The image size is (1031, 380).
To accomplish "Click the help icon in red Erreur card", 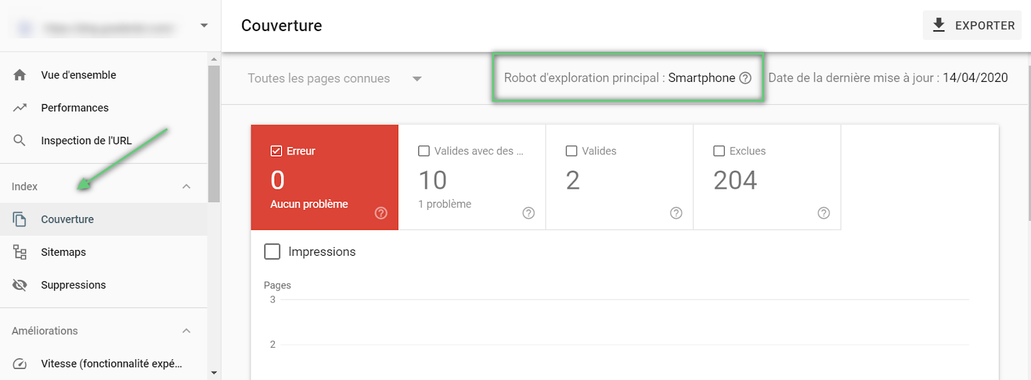I will pos(381,213).
